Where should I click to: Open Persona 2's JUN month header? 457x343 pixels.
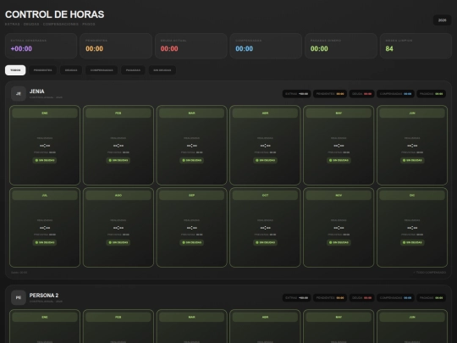point(412,317)
